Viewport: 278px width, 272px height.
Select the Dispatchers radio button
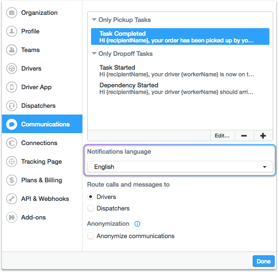[91, 208]
